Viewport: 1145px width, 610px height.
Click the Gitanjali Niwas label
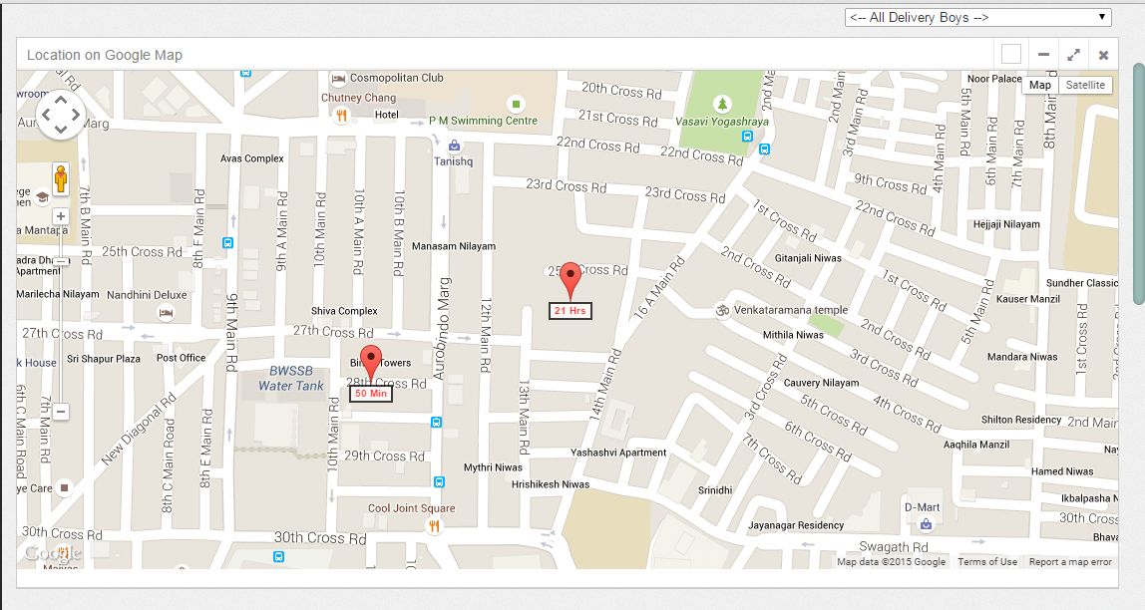[808, 258]
